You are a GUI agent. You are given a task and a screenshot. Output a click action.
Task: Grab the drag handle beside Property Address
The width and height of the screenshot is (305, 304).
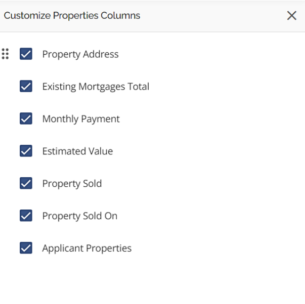[x=5, y=54]
